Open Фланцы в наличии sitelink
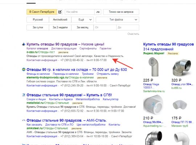Viewport: 196px width, 145px height. click(x=38, y=74)
